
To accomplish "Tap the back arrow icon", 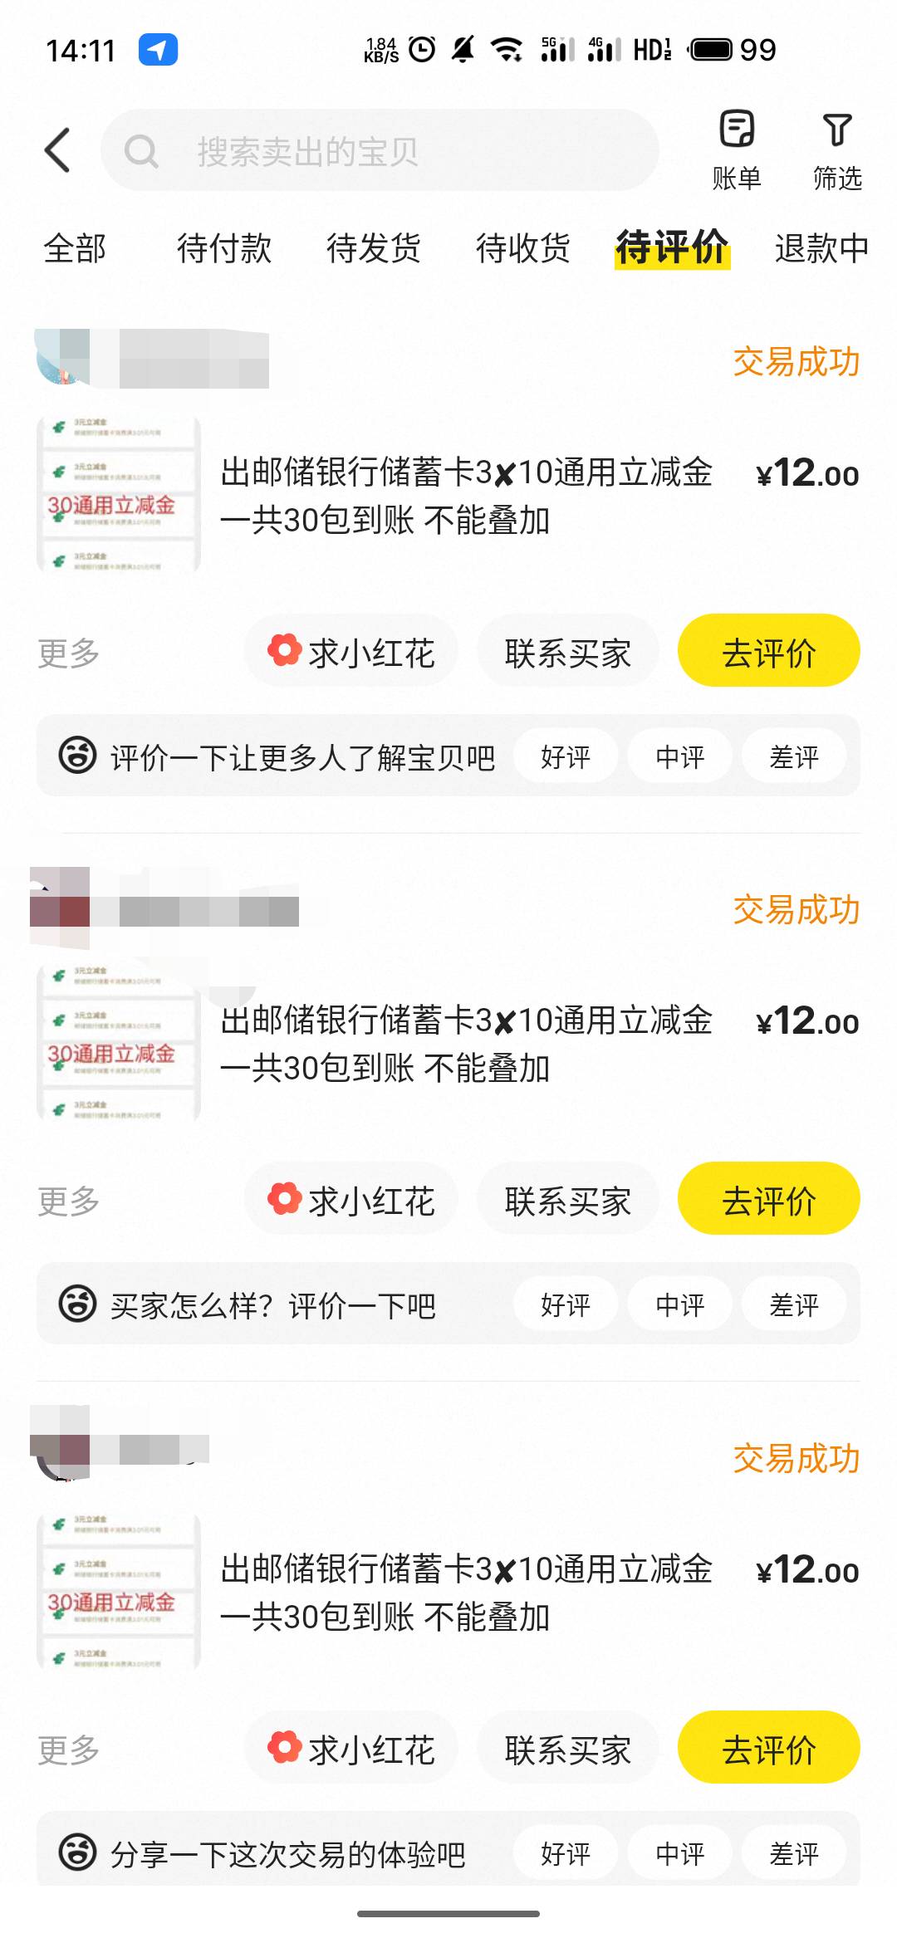I will coord(57,150).
